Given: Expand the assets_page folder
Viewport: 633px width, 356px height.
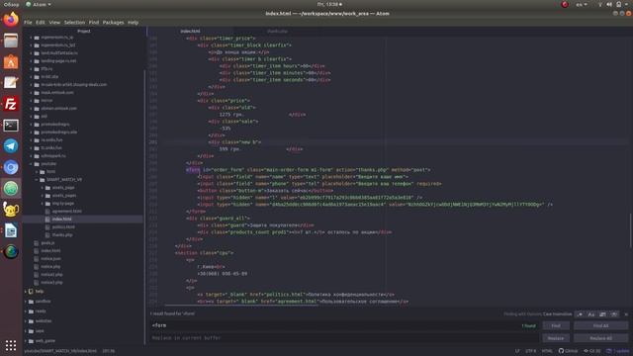Looking at the screenshot, I should coord(42,188).
